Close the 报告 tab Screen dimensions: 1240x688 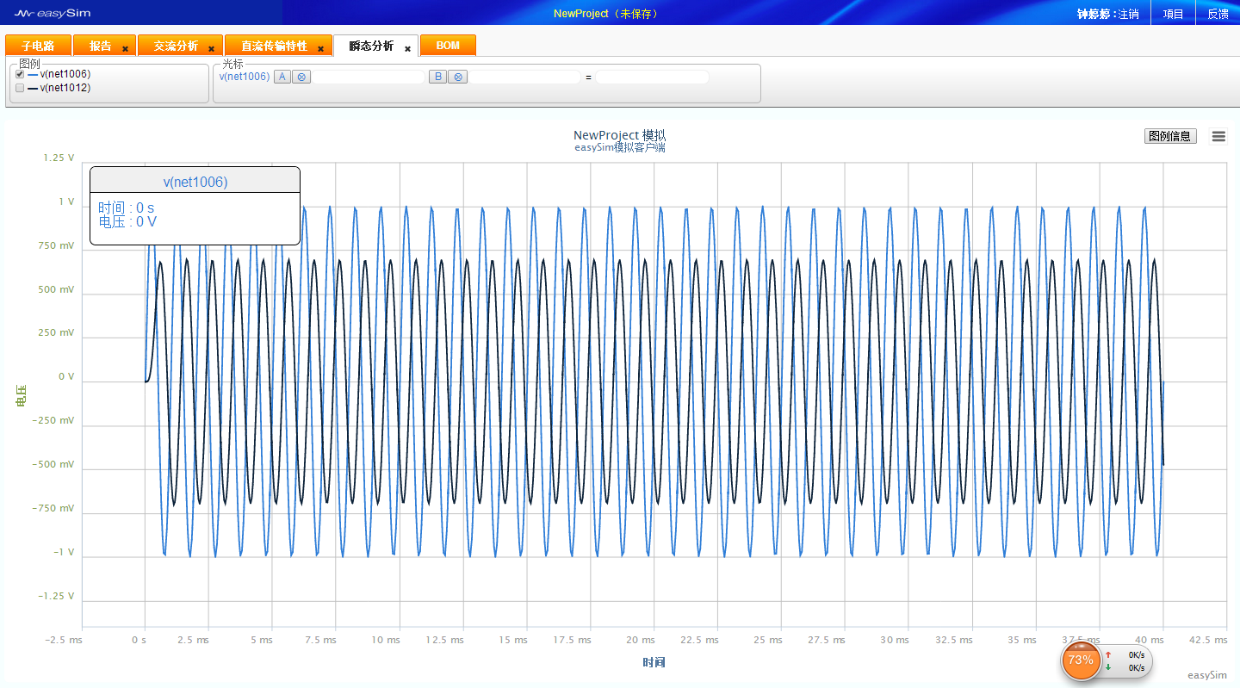coord(125,49)
